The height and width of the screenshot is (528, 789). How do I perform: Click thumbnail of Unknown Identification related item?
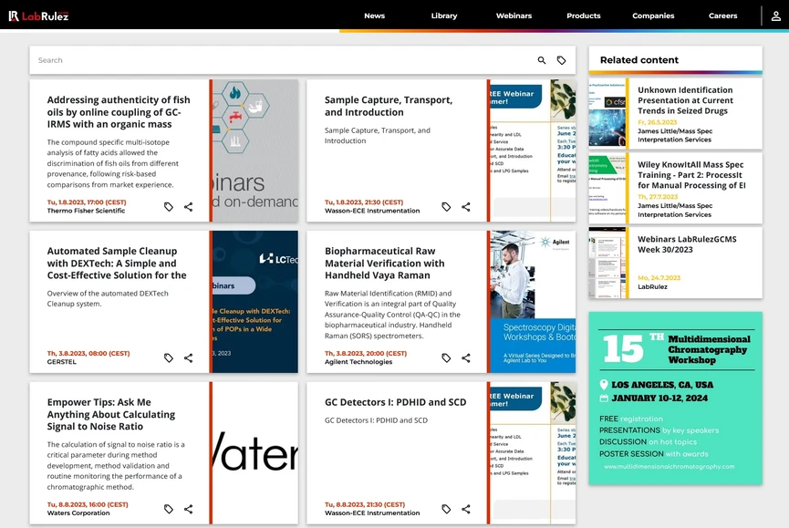pos(607,113)
